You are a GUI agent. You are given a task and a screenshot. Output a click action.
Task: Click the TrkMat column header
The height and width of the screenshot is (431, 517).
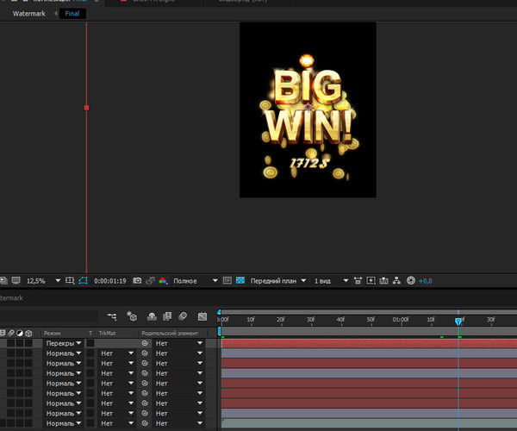point(107,333)
